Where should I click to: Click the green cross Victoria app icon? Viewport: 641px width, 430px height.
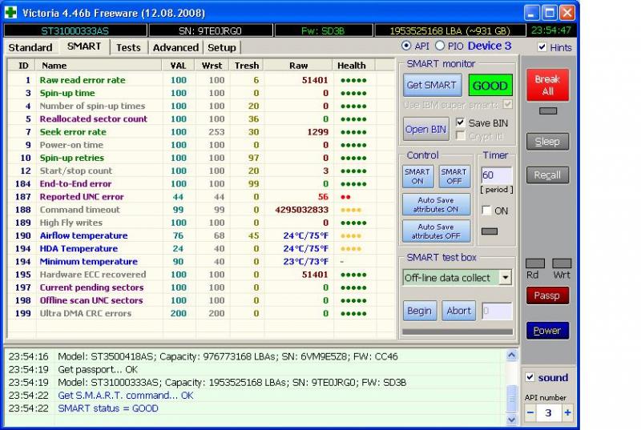point(10,12)
